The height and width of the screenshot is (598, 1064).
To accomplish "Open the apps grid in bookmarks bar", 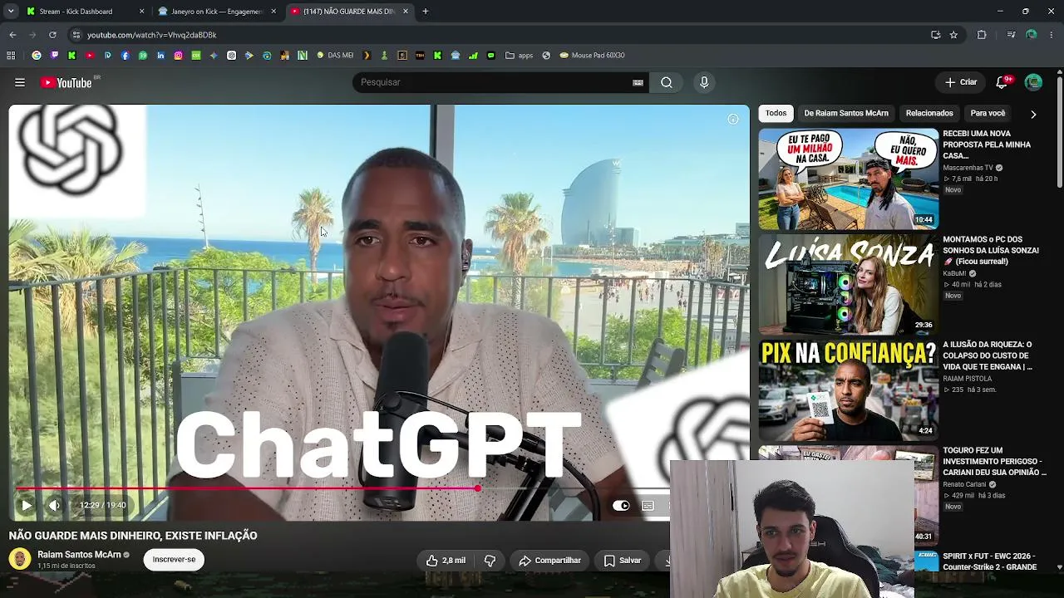I will pos(11,56).
